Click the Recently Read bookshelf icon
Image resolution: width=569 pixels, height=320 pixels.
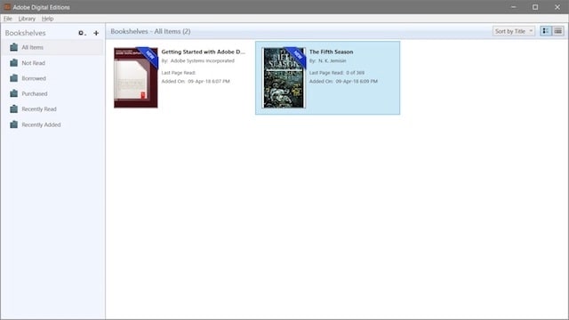point(14,108)
